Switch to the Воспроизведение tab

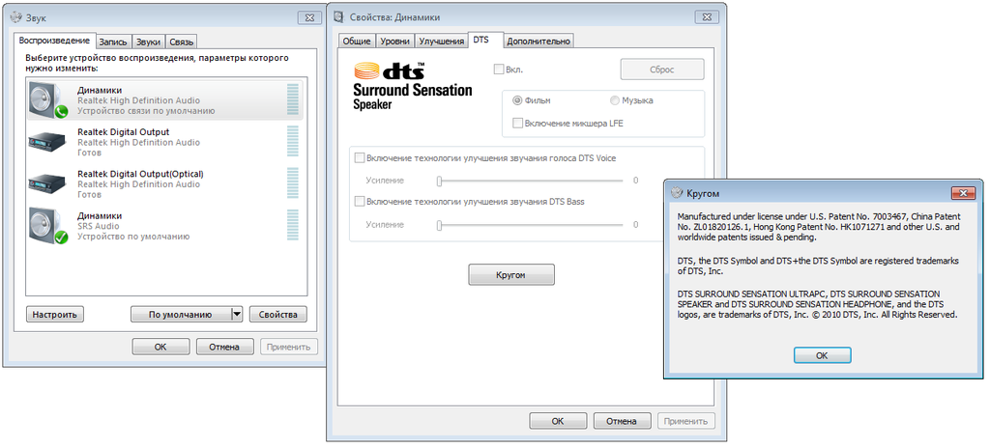(x=54, y=41)
